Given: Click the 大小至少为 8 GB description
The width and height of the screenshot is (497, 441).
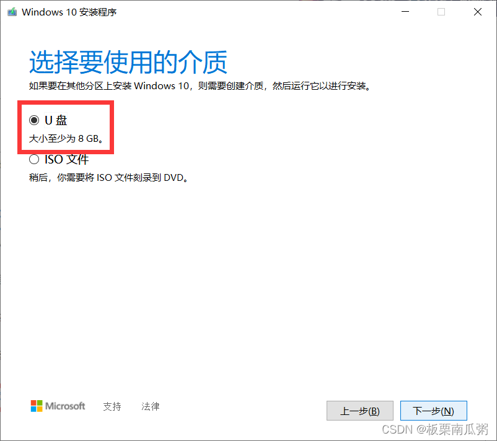Looking at the screenshot, I should 66,139.
